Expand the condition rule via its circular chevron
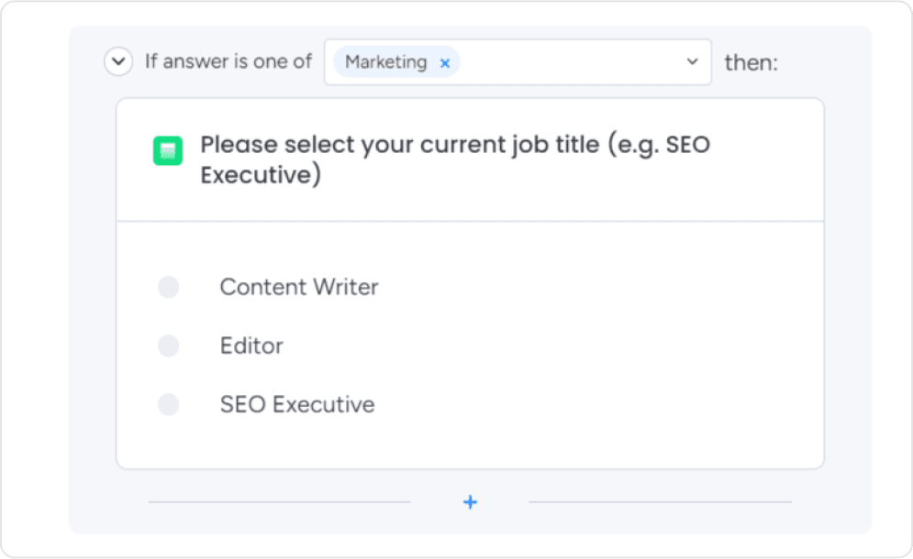Image resolution: width=913 pixels, height=559 pixels. coord(118,61)
